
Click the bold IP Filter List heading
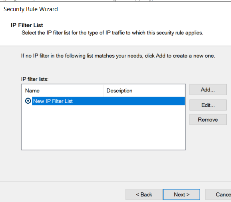click(x=27, y=25)
